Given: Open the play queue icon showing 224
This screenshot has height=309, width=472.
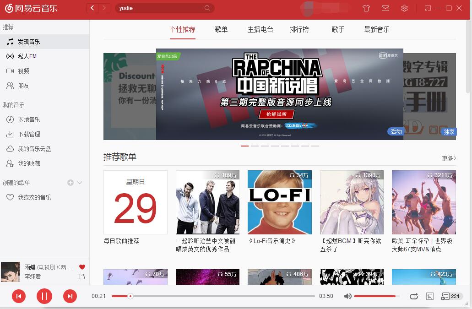Looking at the screenshot, I should pos(450,296).
